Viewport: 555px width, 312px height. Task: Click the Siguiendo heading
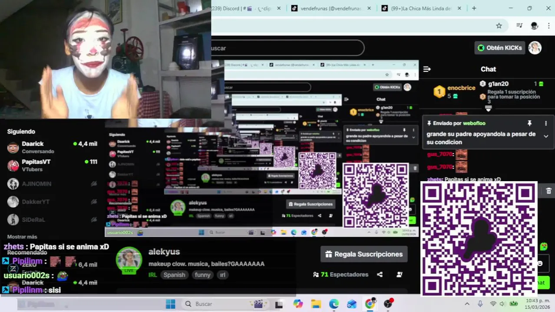point(21,132)
